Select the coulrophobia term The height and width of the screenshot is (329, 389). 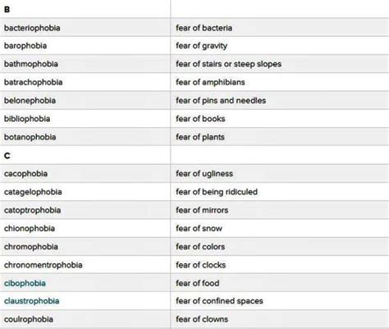click(29, 319)
